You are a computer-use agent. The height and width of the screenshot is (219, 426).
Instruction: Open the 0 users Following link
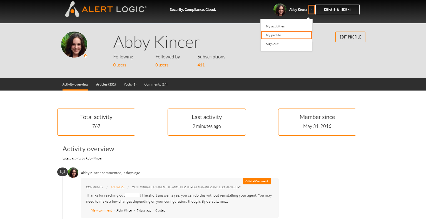point(120,65)
